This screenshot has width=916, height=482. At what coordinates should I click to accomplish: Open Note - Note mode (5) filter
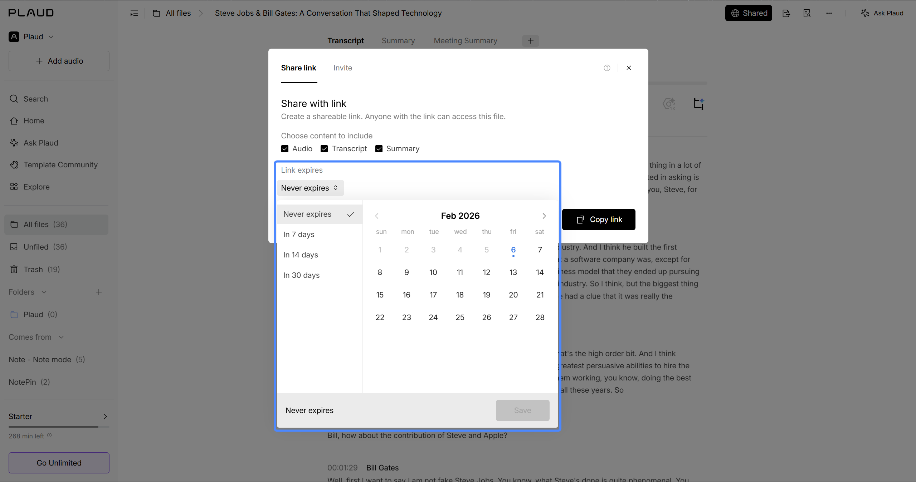47,360
